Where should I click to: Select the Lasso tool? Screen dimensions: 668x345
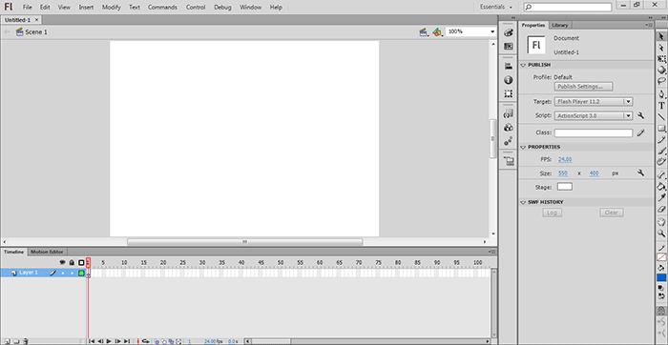(661, 81)
